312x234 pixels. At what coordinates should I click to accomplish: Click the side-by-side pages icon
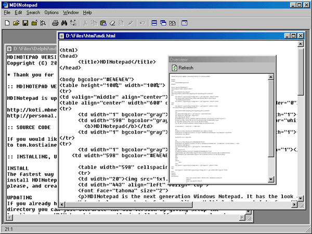172,23
